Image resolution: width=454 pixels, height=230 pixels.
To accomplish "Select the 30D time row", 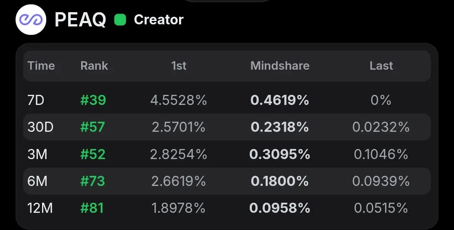I will coord(227,127).
